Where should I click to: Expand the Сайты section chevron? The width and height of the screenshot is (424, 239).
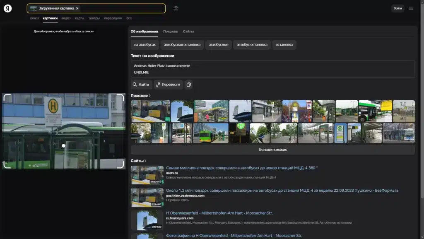145,161
